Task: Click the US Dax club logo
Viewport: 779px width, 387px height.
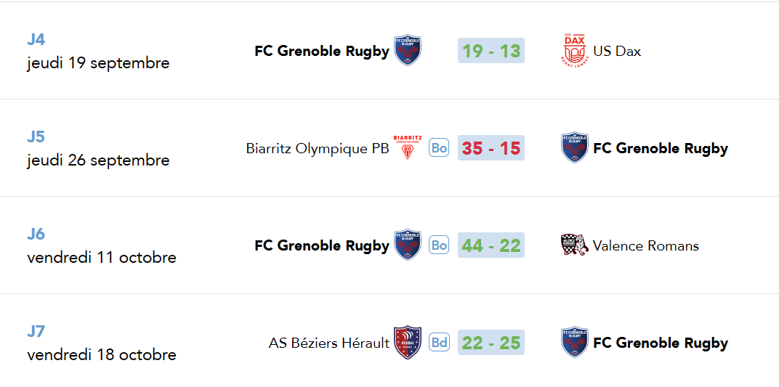Action: coord(574,51)
